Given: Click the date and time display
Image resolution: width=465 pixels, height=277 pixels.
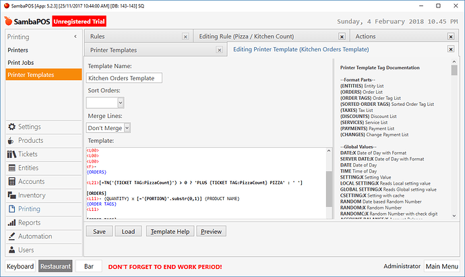Looking at the screenshot, I should 398,22.
